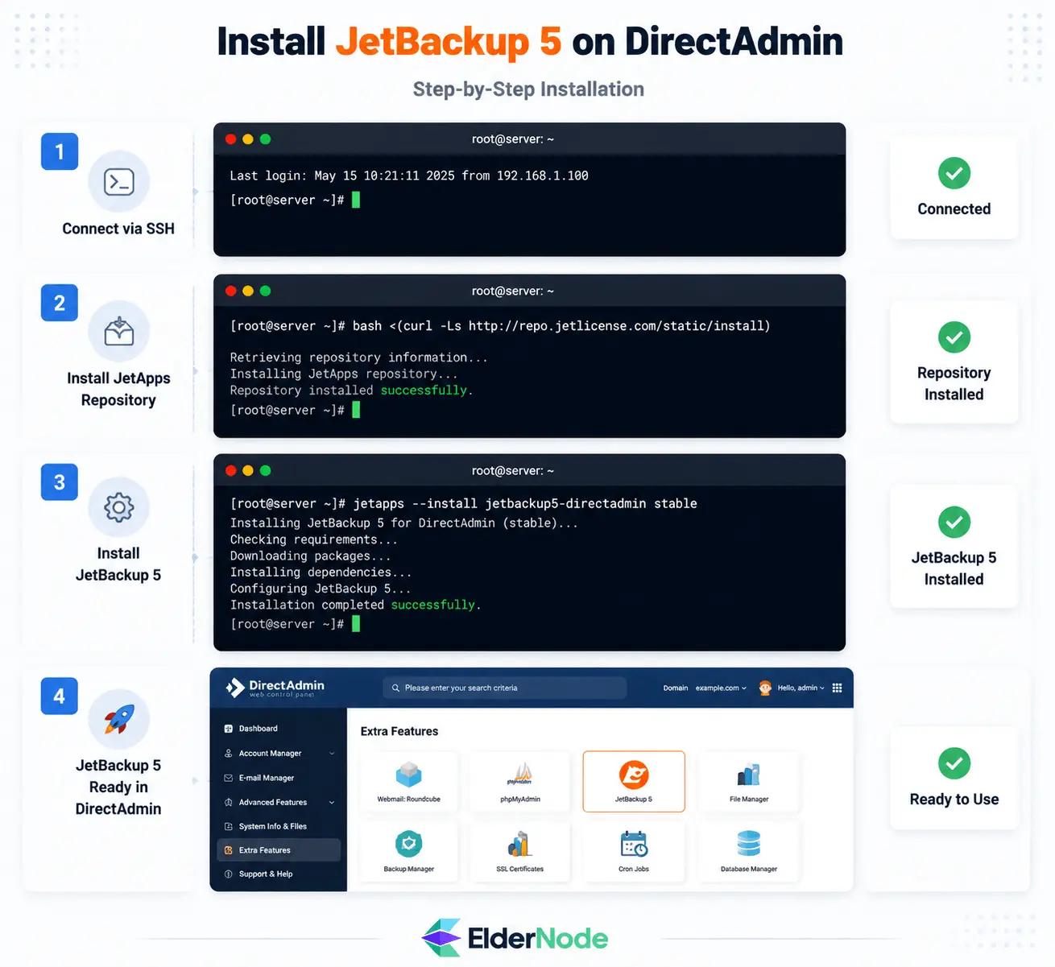This screenshot has height=967, width=1055.
Task: Click the ElderNode logo at bottom
Action: (515, 938)
